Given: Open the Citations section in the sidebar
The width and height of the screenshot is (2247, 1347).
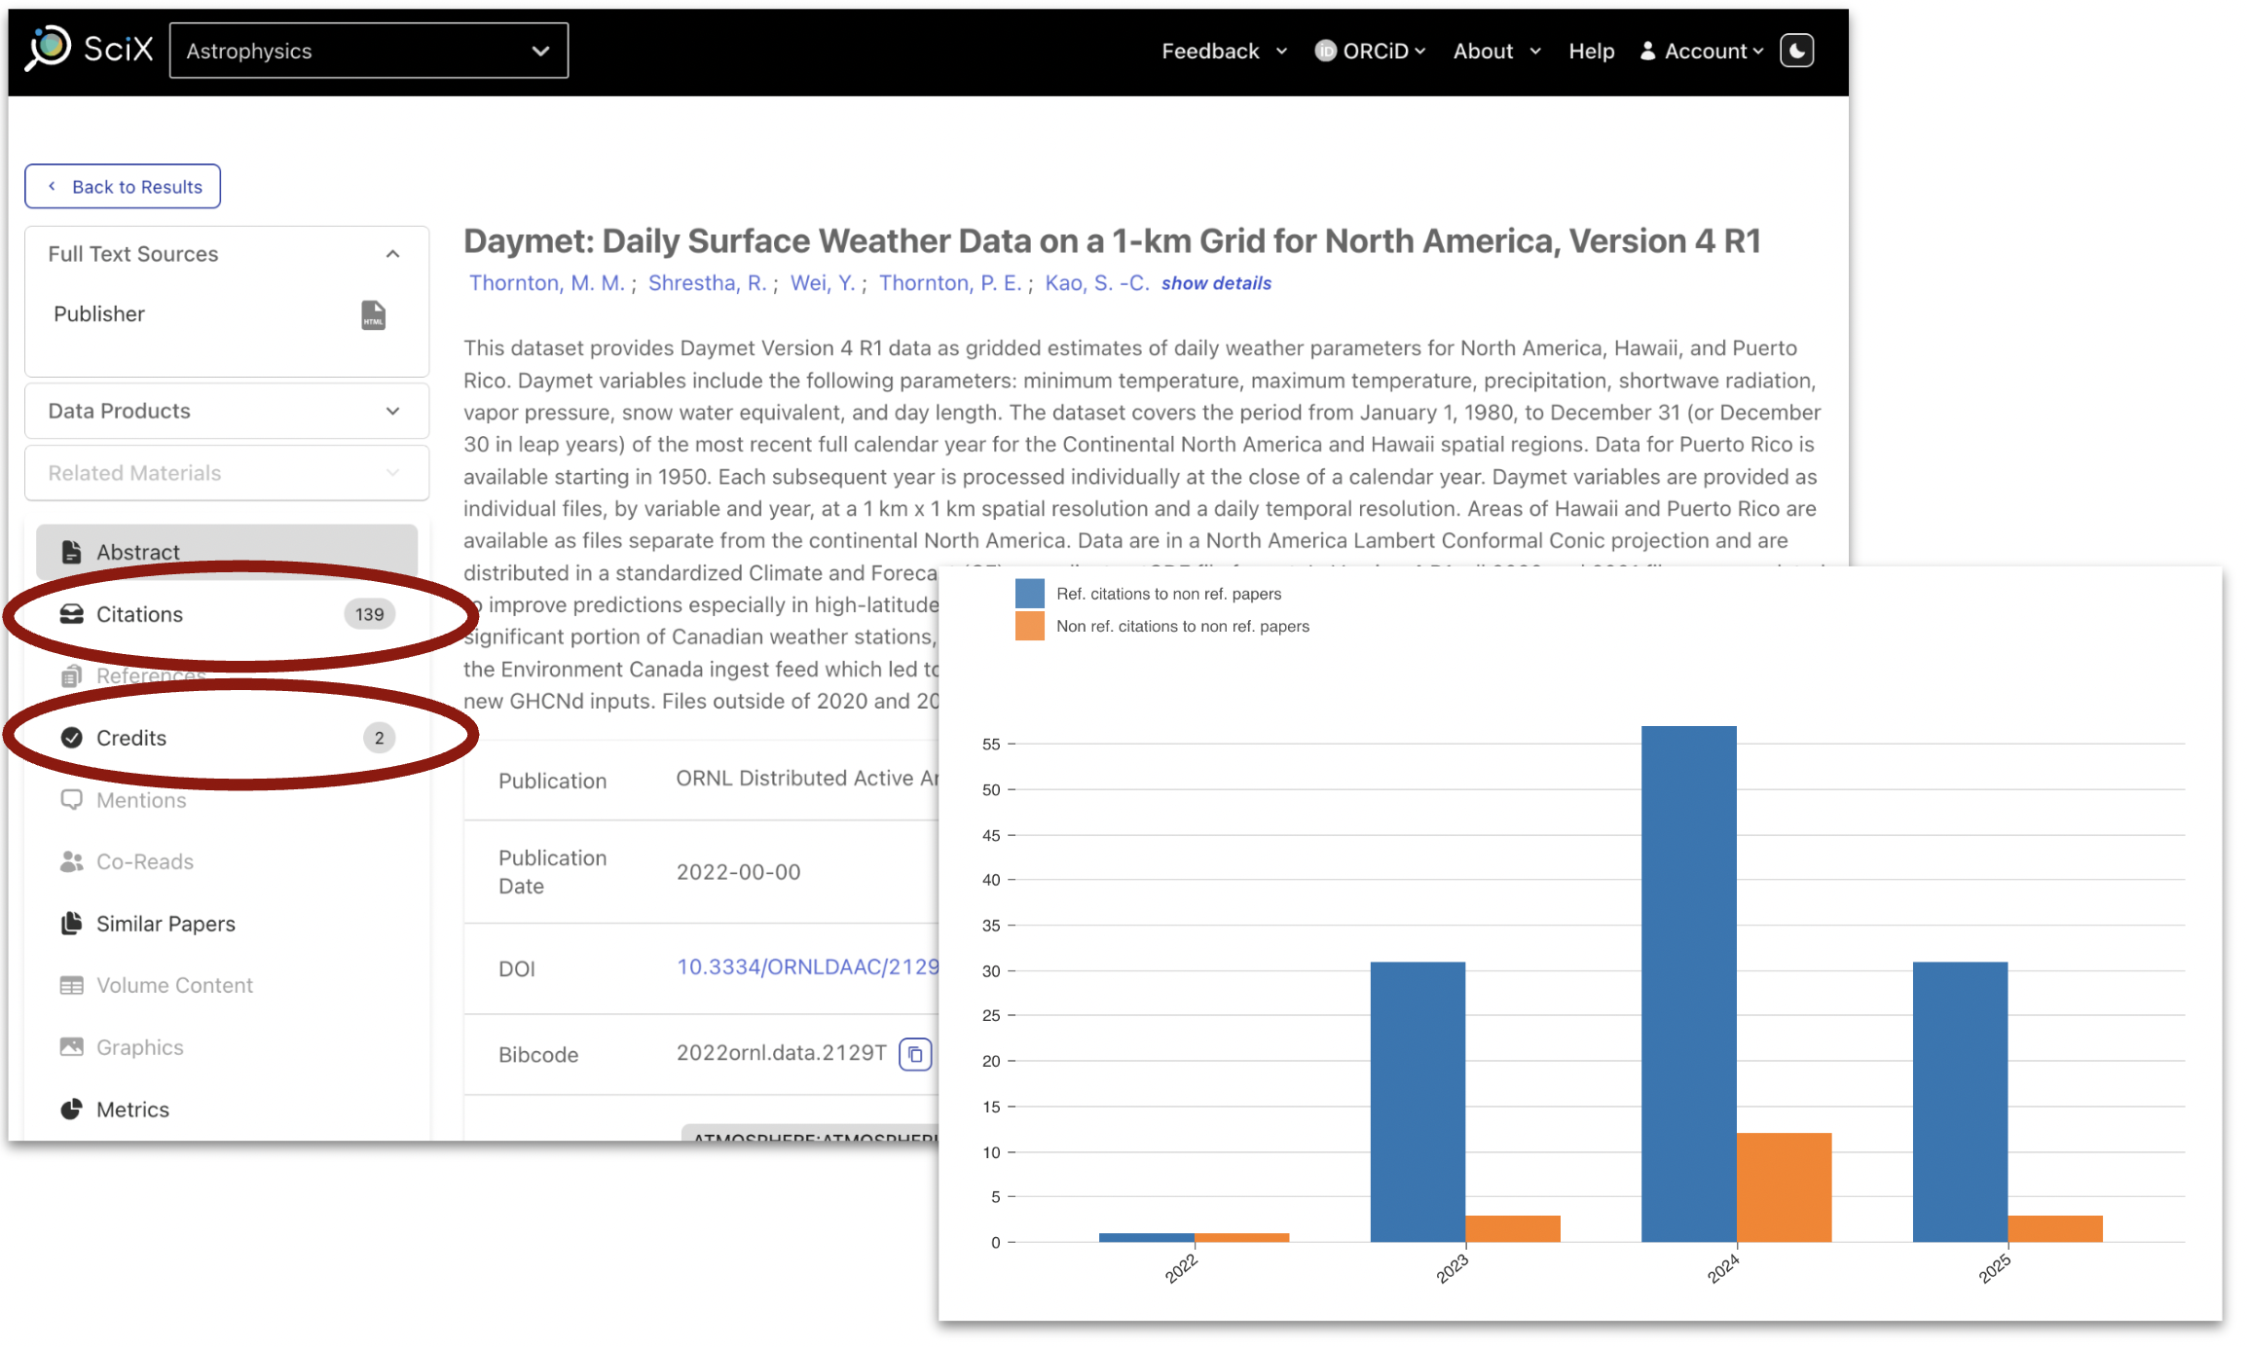Looking at the screenshot, I should tap(139, 614).
